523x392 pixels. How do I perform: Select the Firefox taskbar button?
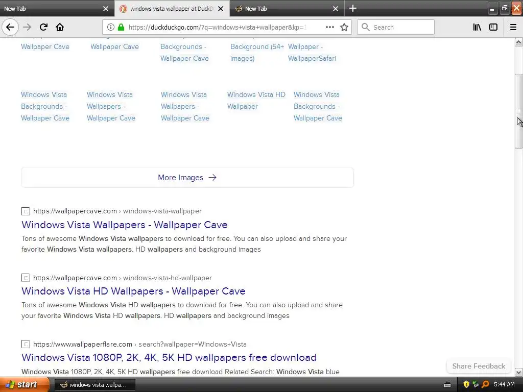click(94, 385)
